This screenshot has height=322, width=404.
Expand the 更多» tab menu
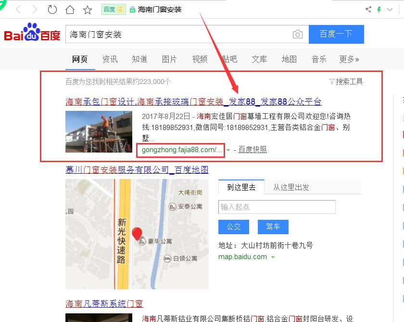349,60
